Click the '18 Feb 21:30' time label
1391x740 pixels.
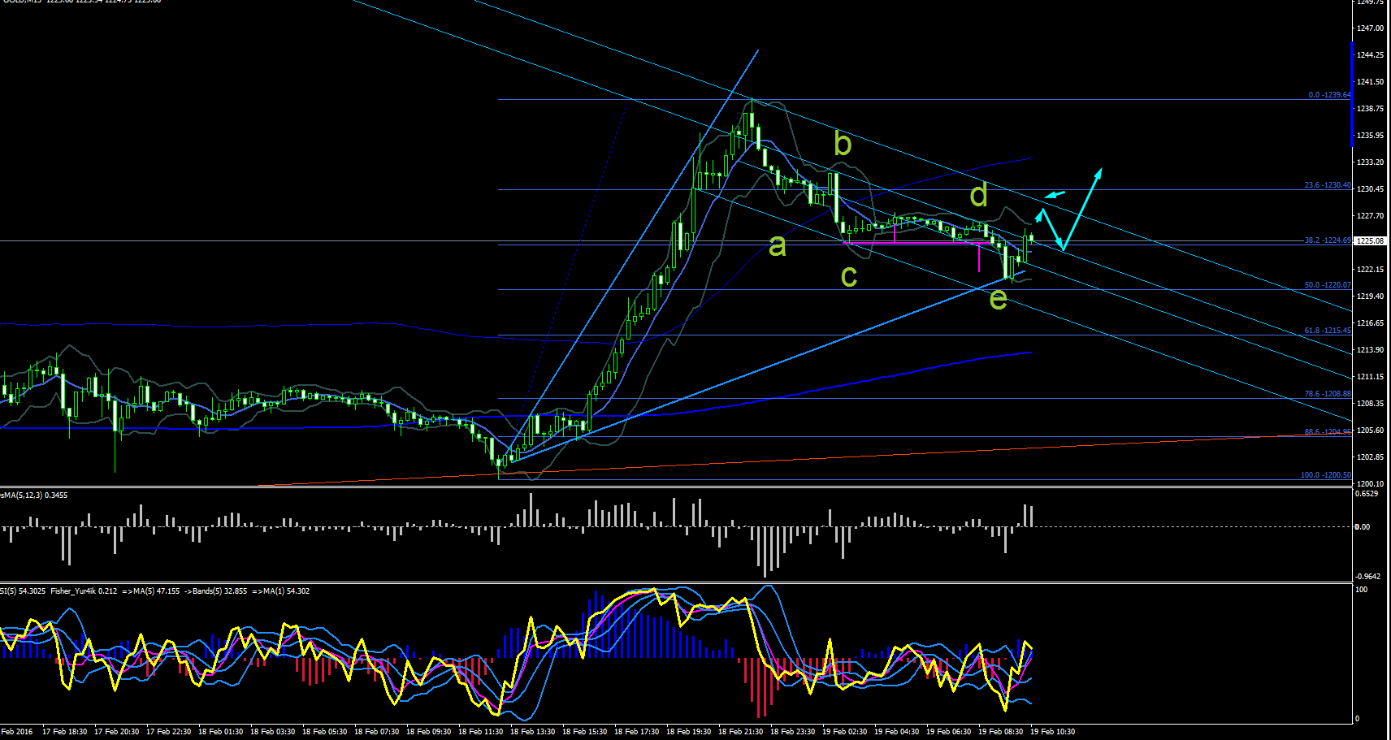coord(741,732)
